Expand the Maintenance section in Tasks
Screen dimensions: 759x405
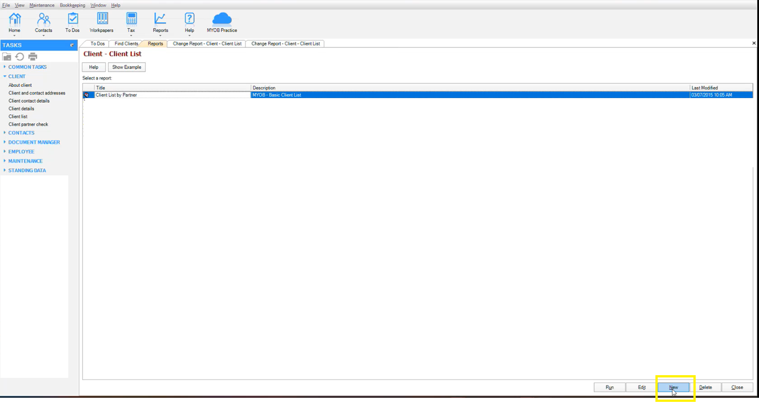[x=25, y=161]
